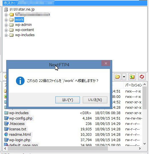Expand the wp-includes tree node

pyautogui.click(x=6, y=35)
